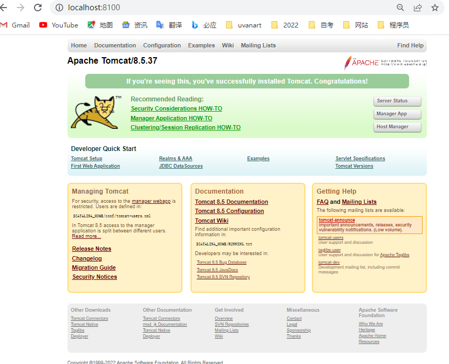Open Realms & AAA link

(x=175, y=159)
